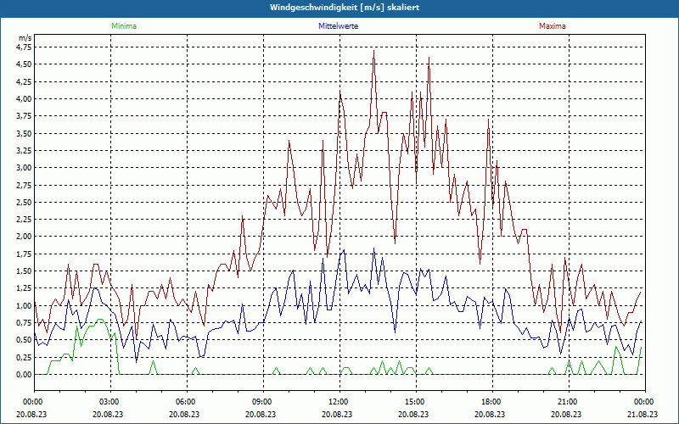Click the '3,00' y-axis value

pyautogui.click(x=25, y=168)
